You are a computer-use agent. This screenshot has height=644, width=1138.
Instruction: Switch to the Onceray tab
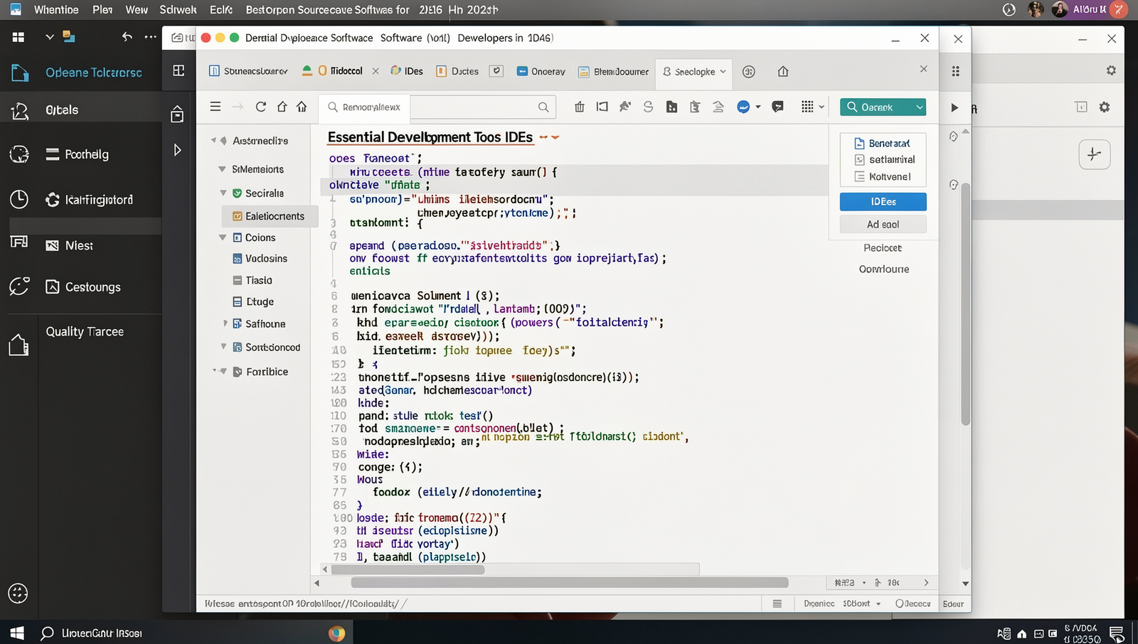[541, 71]
